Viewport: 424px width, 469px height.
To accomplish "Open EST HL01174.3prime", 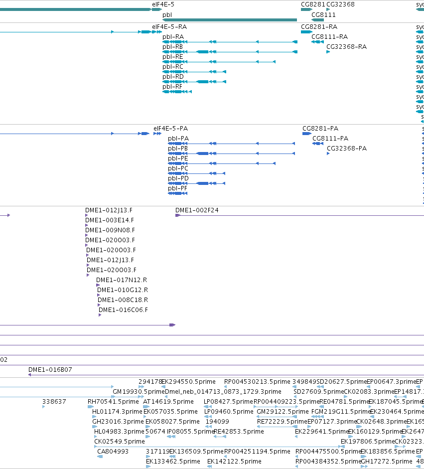I will point(117,411).
